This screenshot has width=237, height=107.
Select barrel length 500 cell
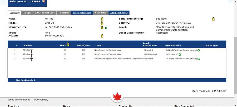(83, 54)
